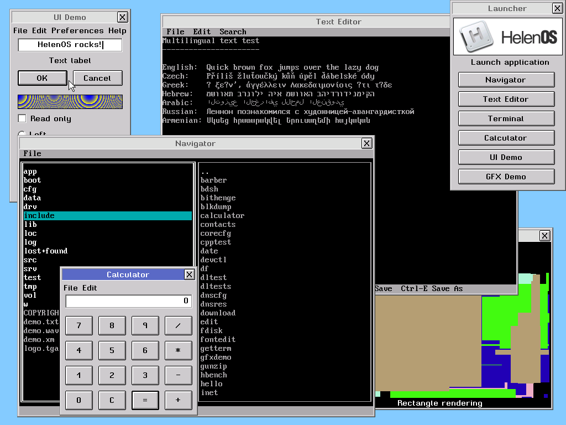Open the Search menu in Text Editor

coord(233,32)
